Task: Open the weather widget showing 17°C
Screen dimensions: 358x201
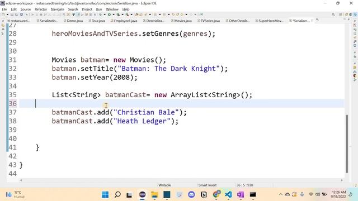Action: pos(15,194)
